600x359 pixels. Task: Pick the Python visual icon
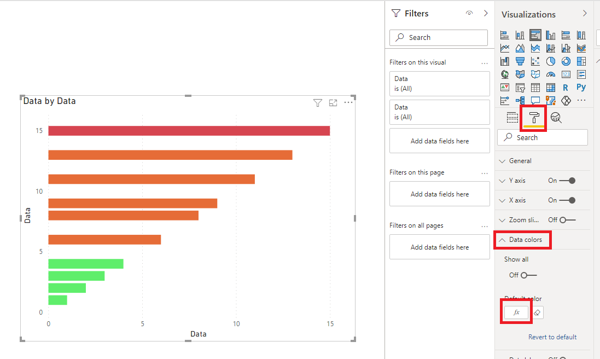point(581,87)
